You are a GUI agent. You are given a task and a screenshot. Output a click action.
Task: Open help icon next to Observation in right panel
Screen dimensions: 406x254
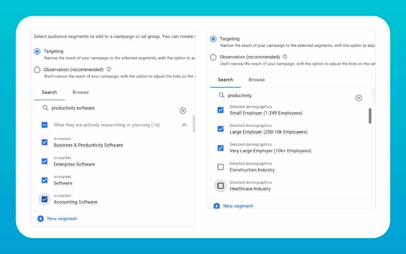(x=285, y=57)
